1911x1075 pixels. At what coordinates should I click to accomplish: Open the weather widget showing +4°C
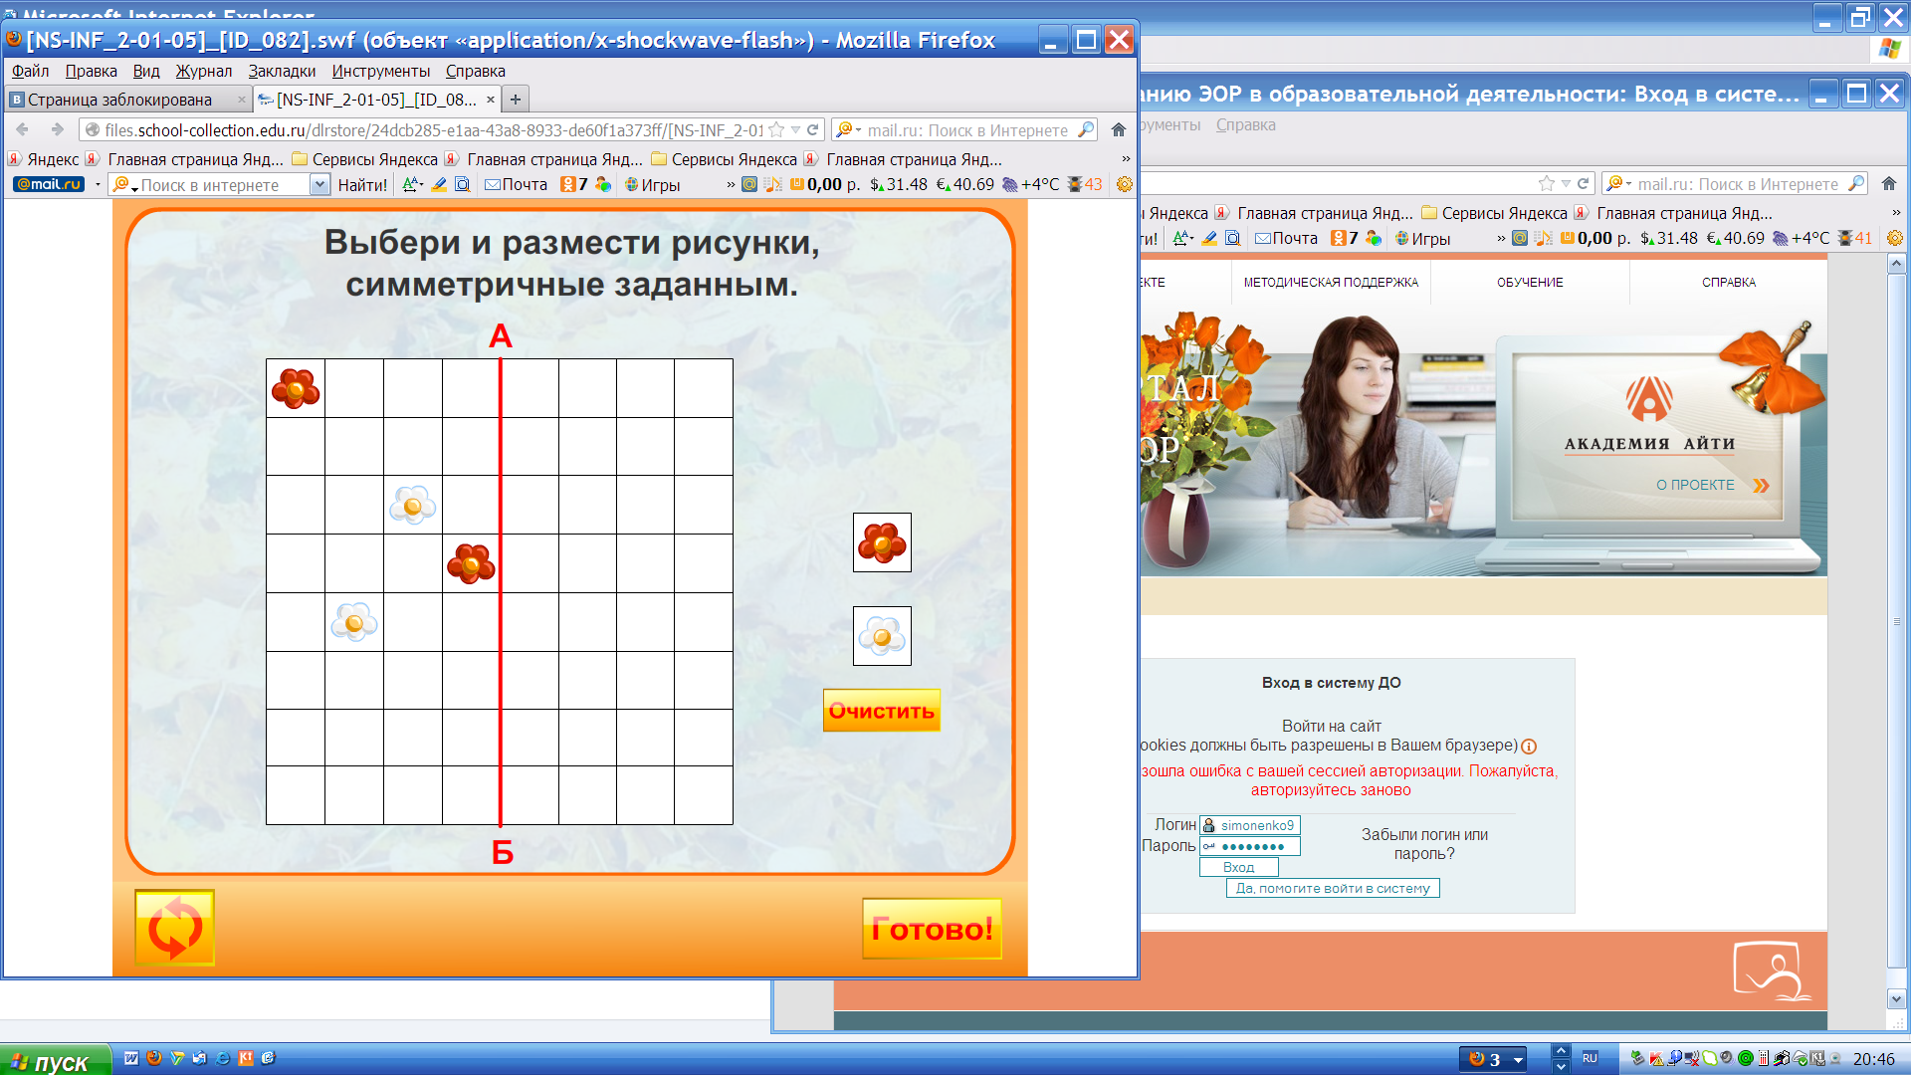point(1030,184)
